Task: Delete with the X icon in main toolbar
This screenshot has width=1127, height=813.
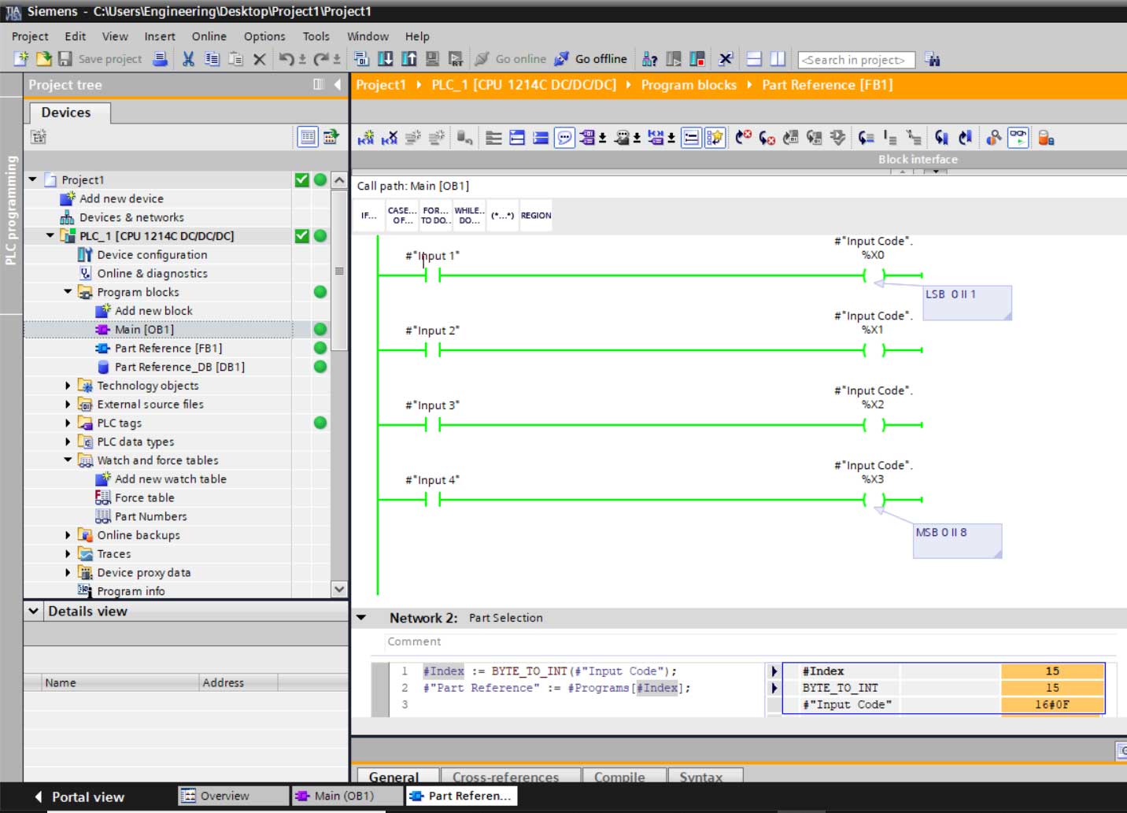Action: (x=259, y=59)
